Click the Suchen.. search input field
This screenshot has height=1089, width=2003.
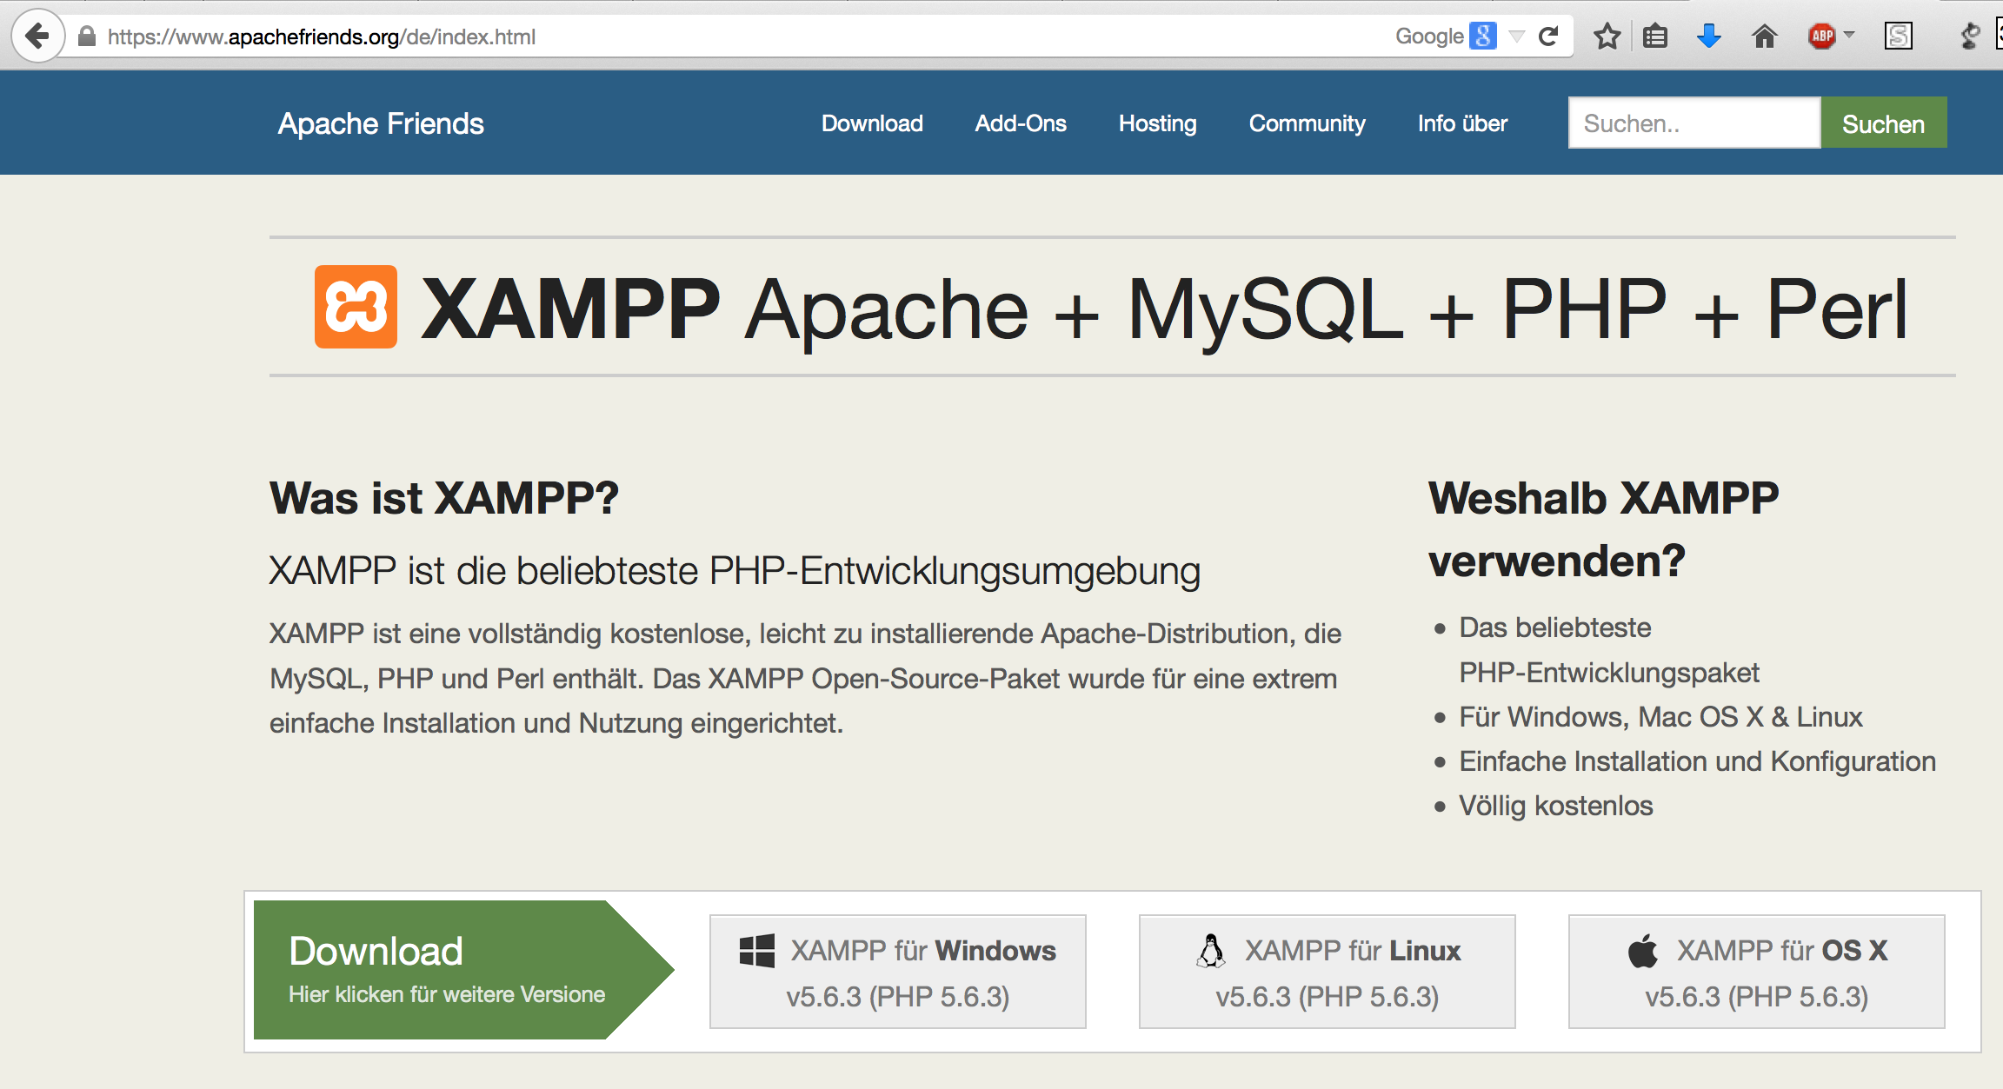click(1694, 123)
